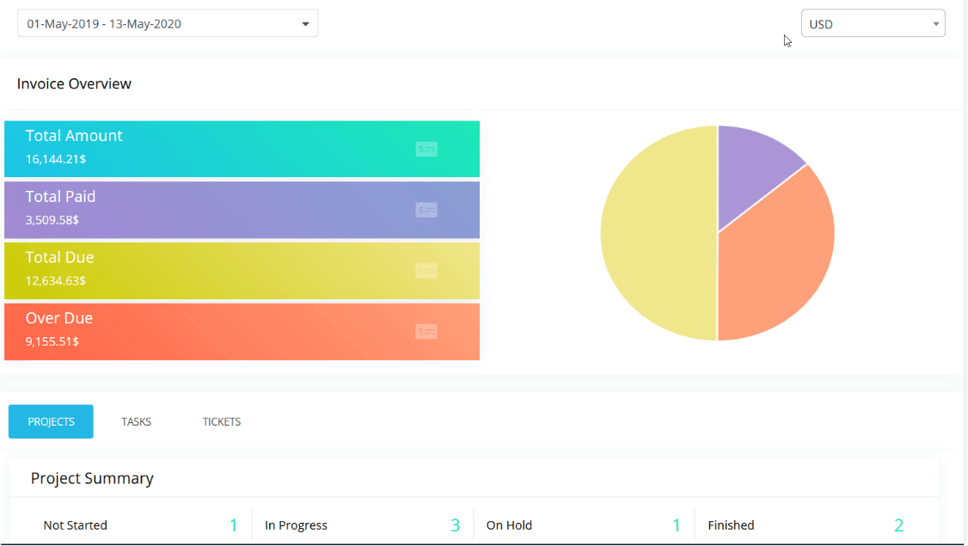
Task: Switch to the Tasks tab
Action: click(x=136, y=421)
